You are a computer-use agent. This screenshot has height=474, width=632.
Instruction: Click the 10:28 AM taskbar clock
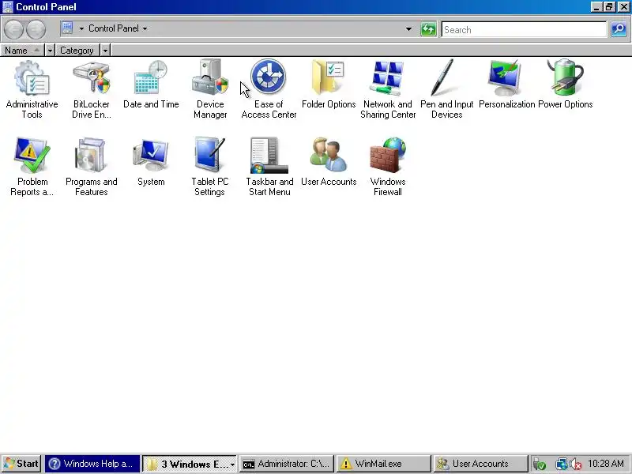[606, 464]
